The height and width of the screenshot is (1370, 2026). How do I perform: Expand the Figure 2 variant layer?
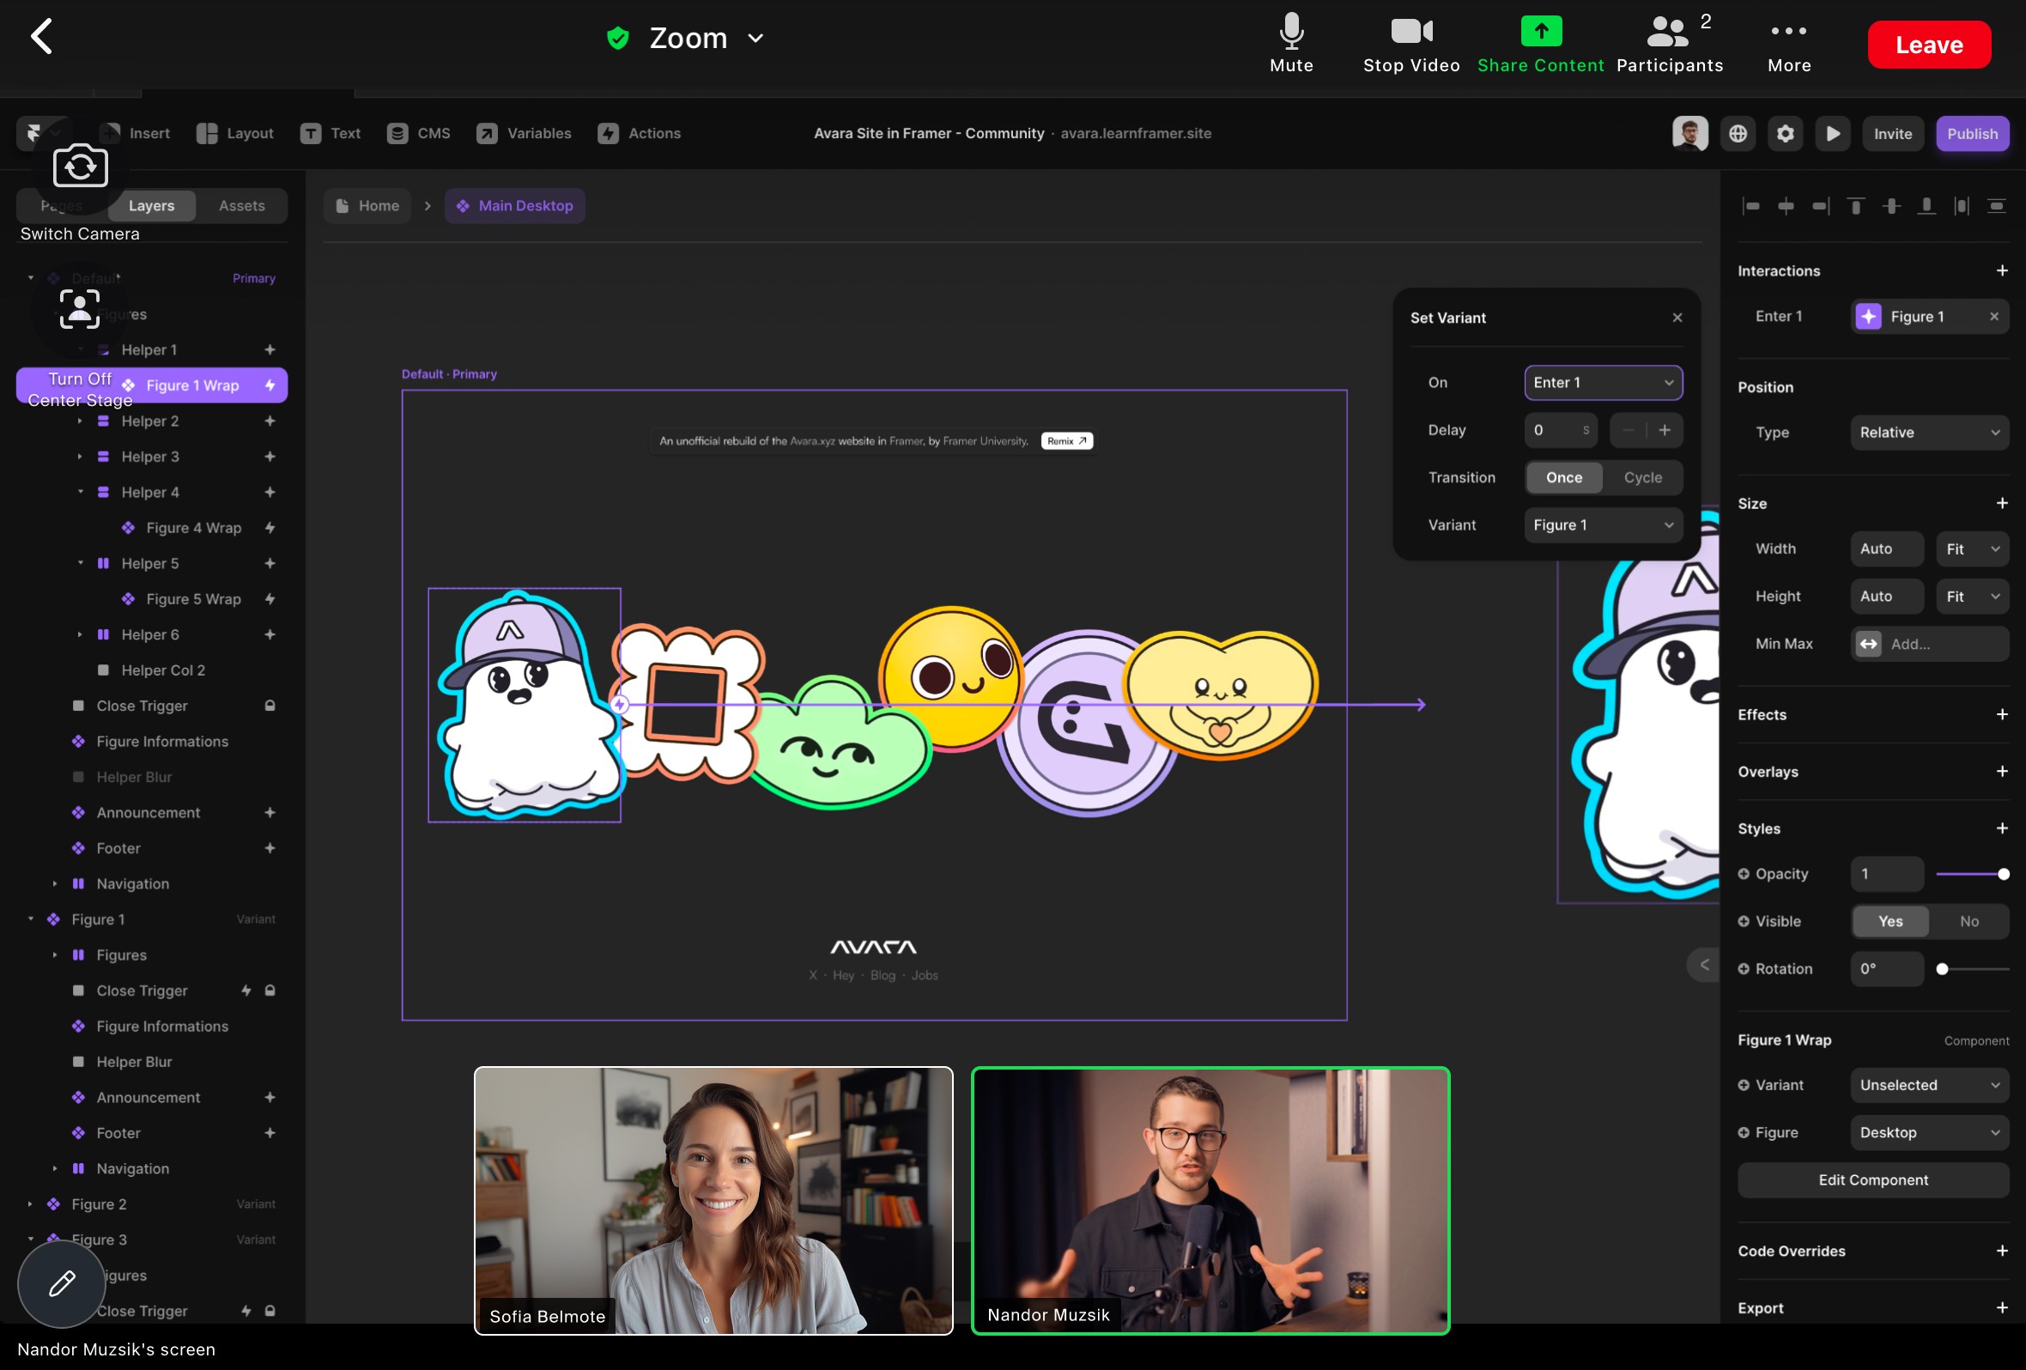point(31,1203)
